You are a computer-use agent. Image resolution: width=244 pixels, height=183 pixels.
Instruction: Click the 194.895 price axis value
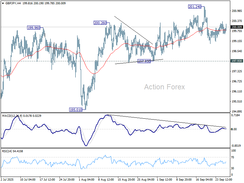237,112
